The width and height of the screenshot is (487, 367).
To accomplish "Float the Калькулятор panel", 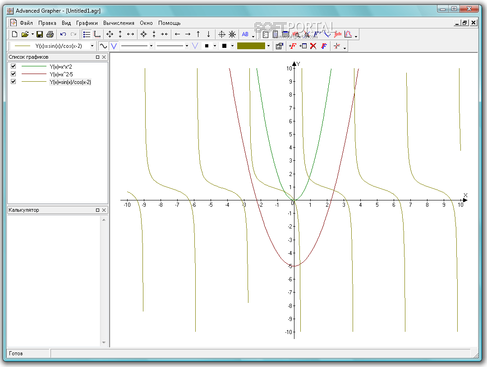I will click(x=97, y=210).
